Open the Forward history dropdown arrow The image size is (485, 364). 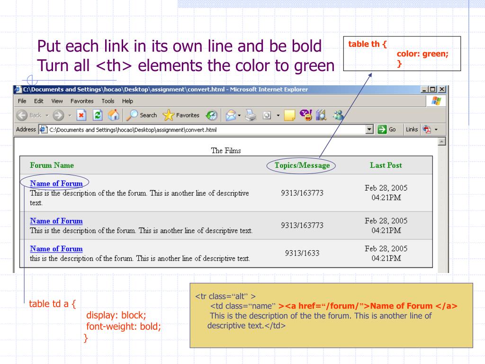pos(70,115)
